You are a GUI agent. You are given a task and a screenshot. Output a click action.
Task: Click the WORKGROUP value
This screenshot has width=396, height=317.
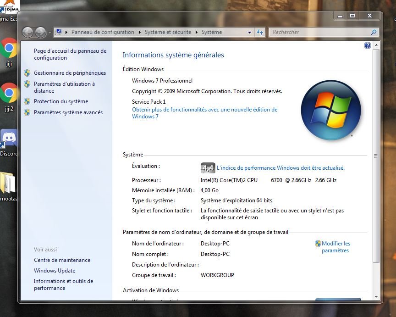pyautogui.click(x=217, y=275)
